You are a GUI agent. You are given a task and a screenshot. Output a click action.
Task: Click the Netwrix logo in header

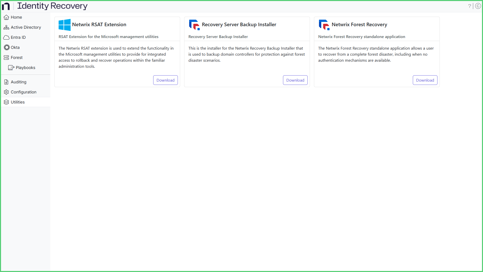pyautogui.click(x=6, y=6)
